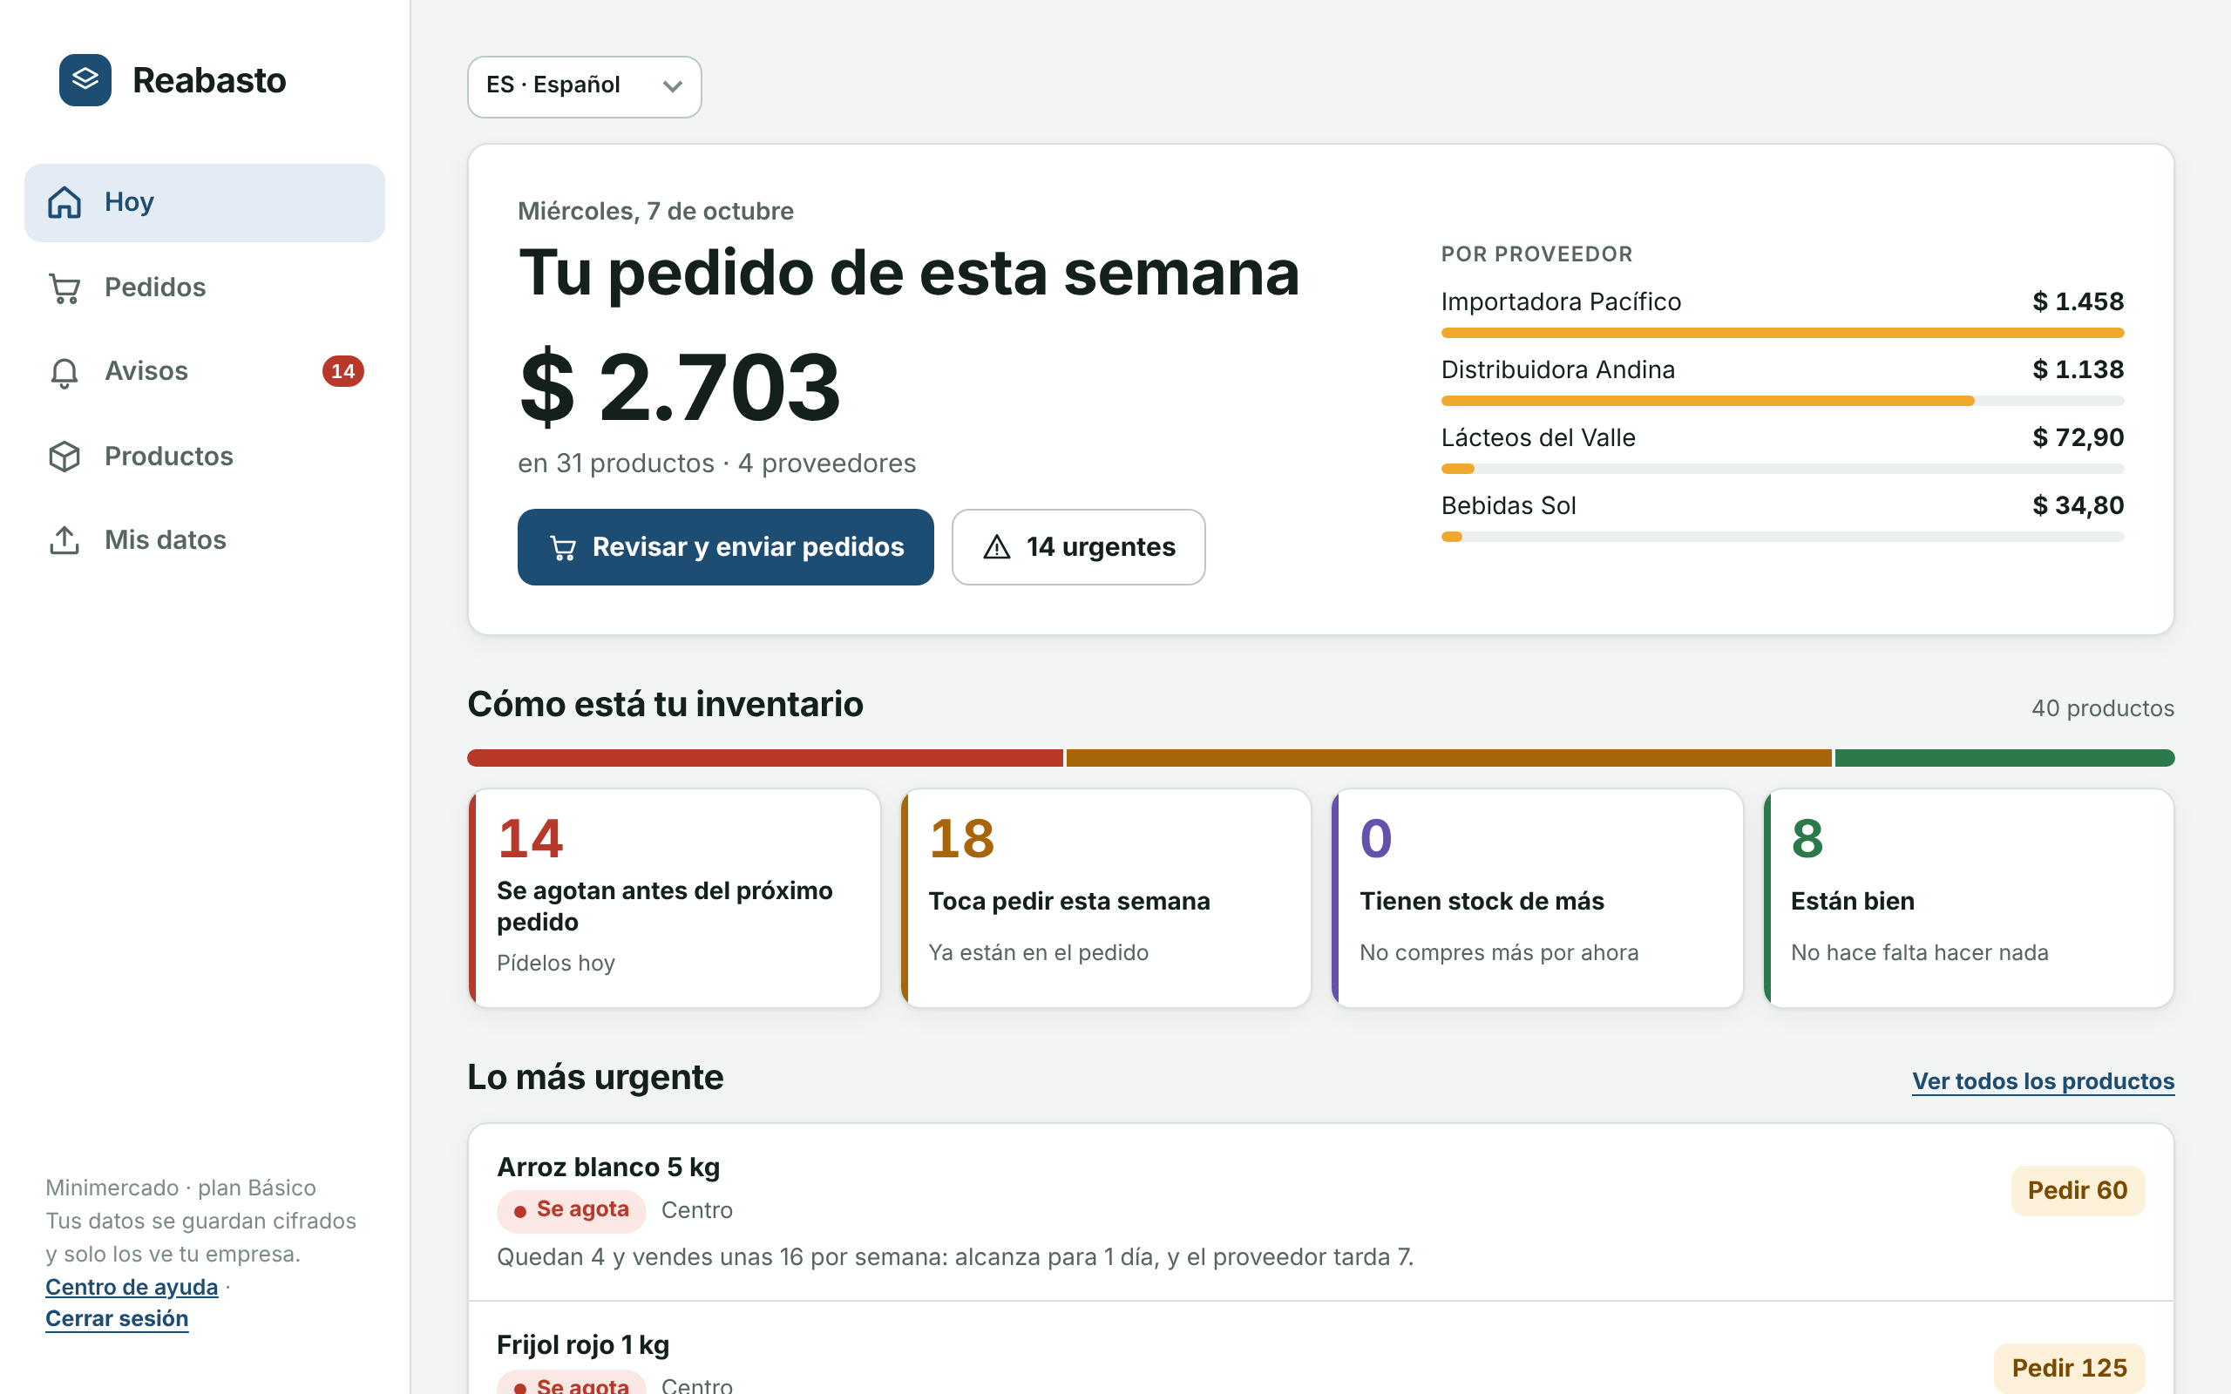Click the Distribuidora Andina progress bar
The width and height of the screenshot is (2231, 1394).
[x=1782, y=401]
